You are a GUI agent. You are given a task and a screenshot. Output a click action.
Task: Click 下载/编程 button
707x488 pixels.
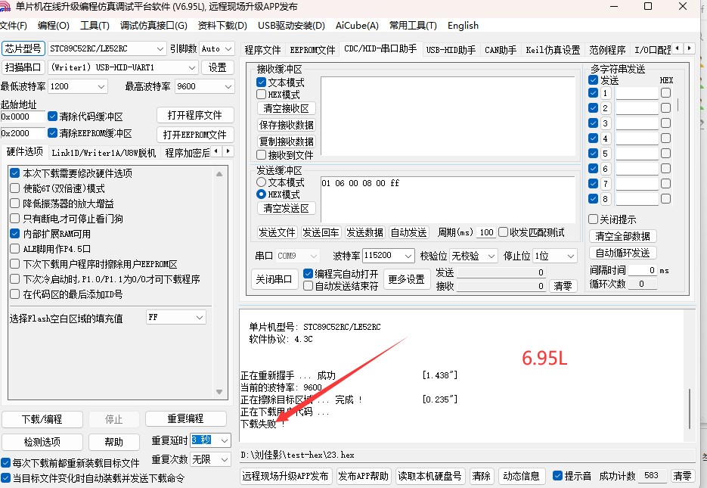click(x=42, y=419)
